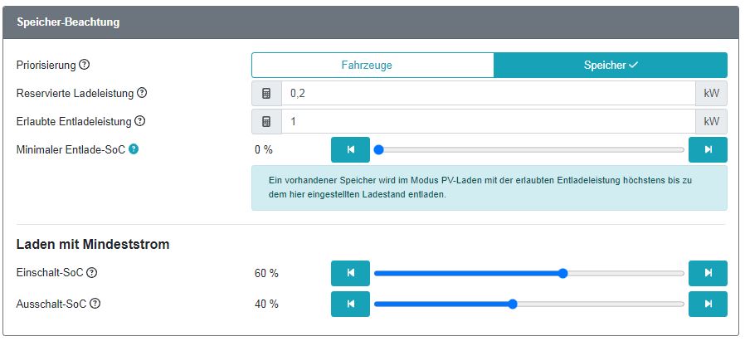Click the Ausschalt-SoC slider handle

point(513,304)
